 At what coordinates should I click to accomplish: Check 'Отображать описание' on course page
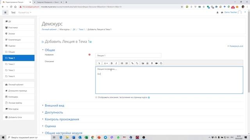[x=96, y=97]
